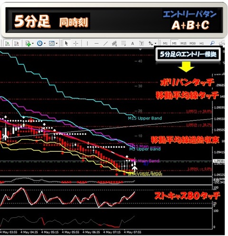Click the 4 May 05:15 time label
The image size is (228, 236).
[x=50, y=232]
